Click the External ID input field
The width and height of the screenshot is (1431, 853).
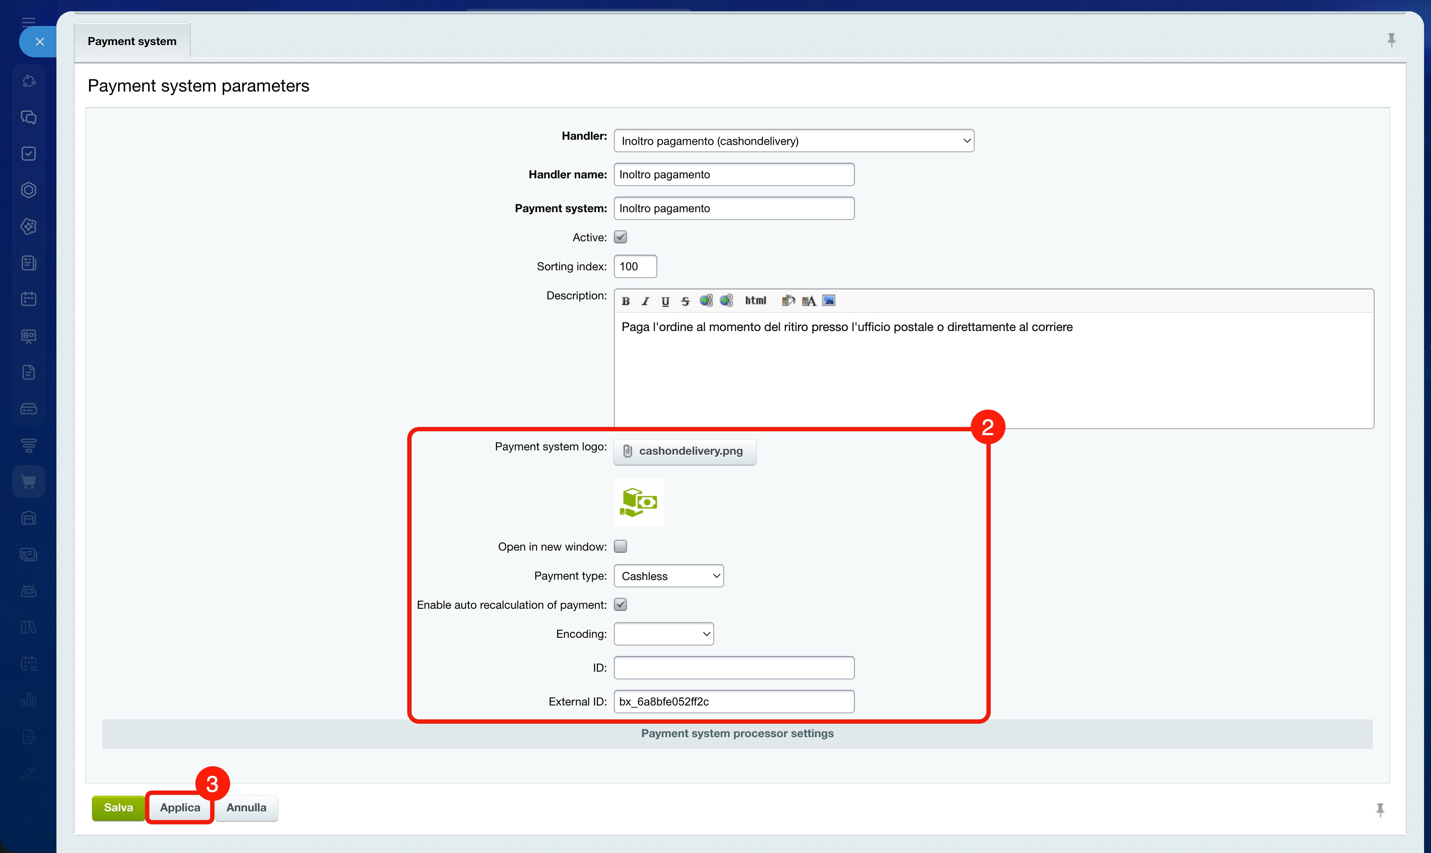pos(734,701)
